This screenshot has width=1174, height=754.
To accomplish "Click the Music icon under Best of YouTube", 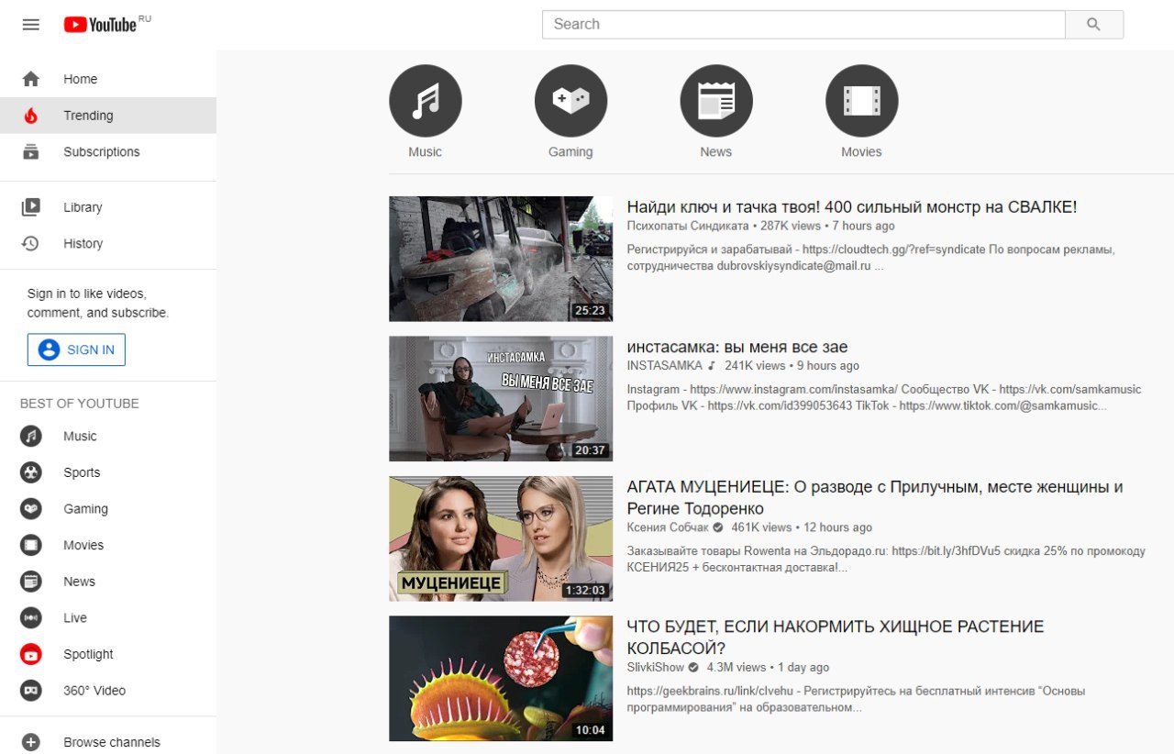I will tap(31, 436).
